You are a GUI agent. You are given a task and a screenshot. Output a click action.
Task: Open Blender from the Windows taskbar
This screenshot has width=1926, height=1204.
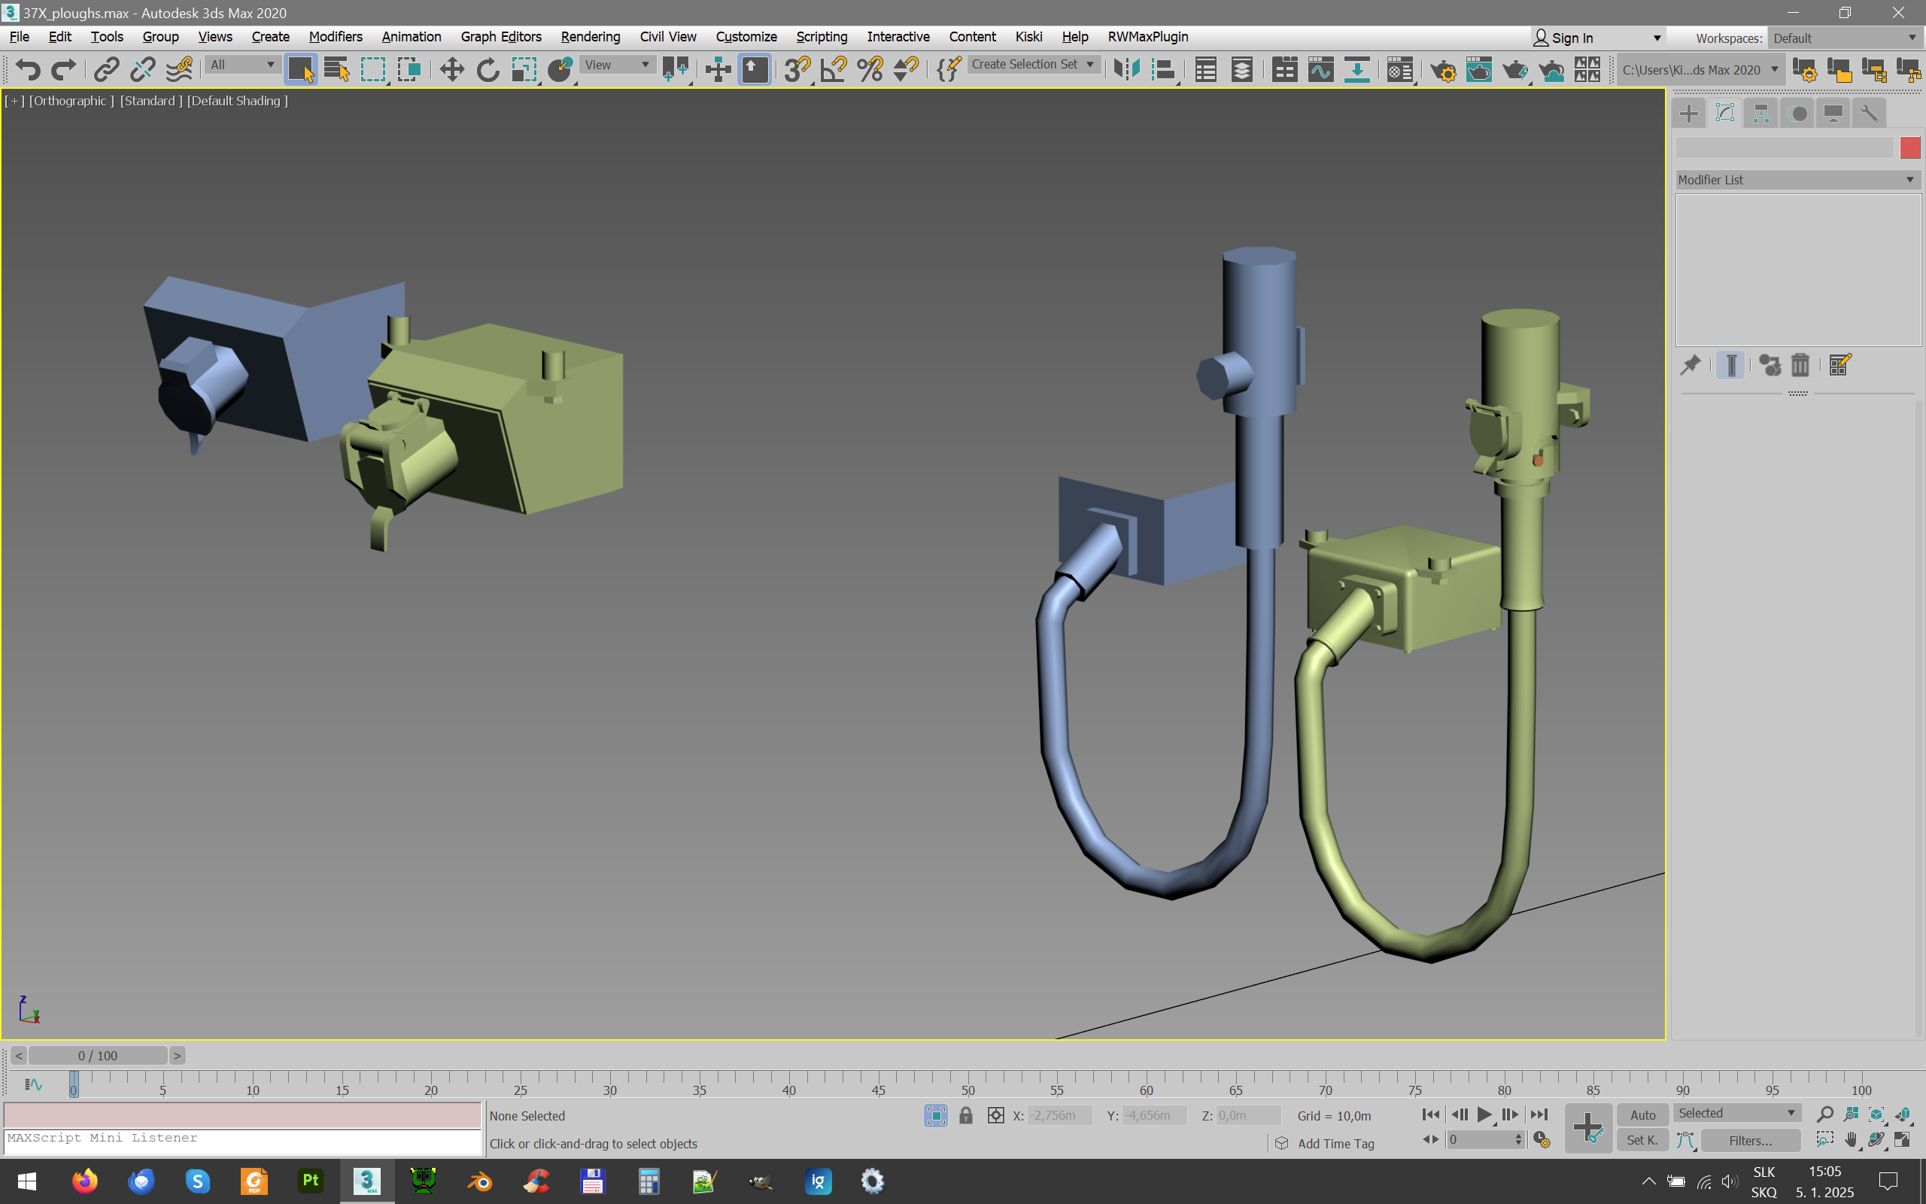coord(479,1181)
